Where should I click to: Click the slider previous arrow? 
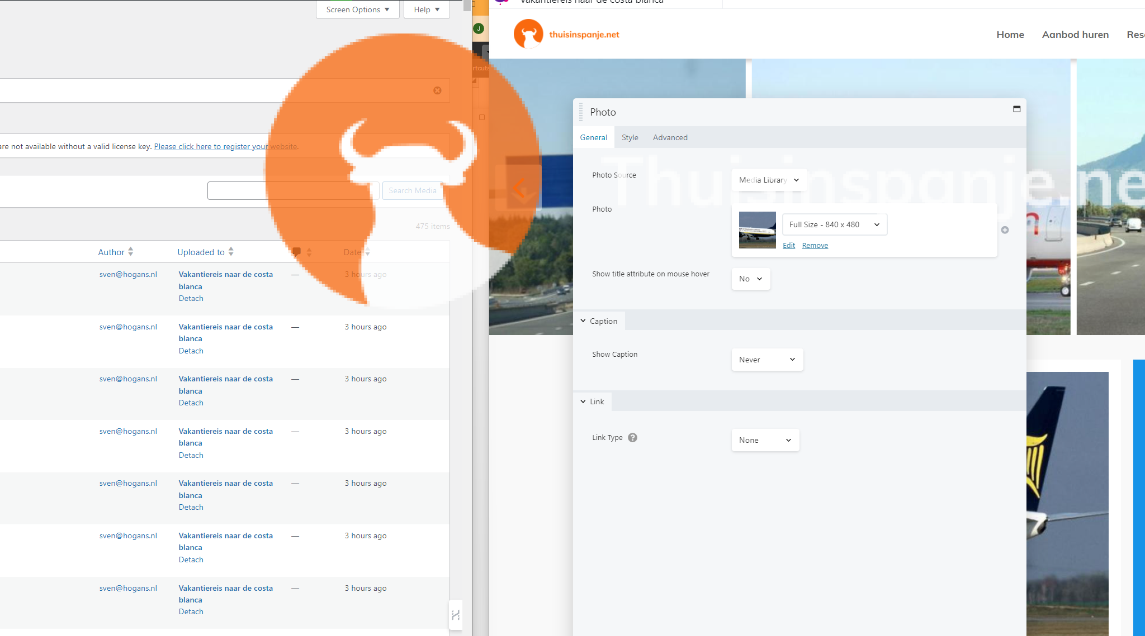519,188
